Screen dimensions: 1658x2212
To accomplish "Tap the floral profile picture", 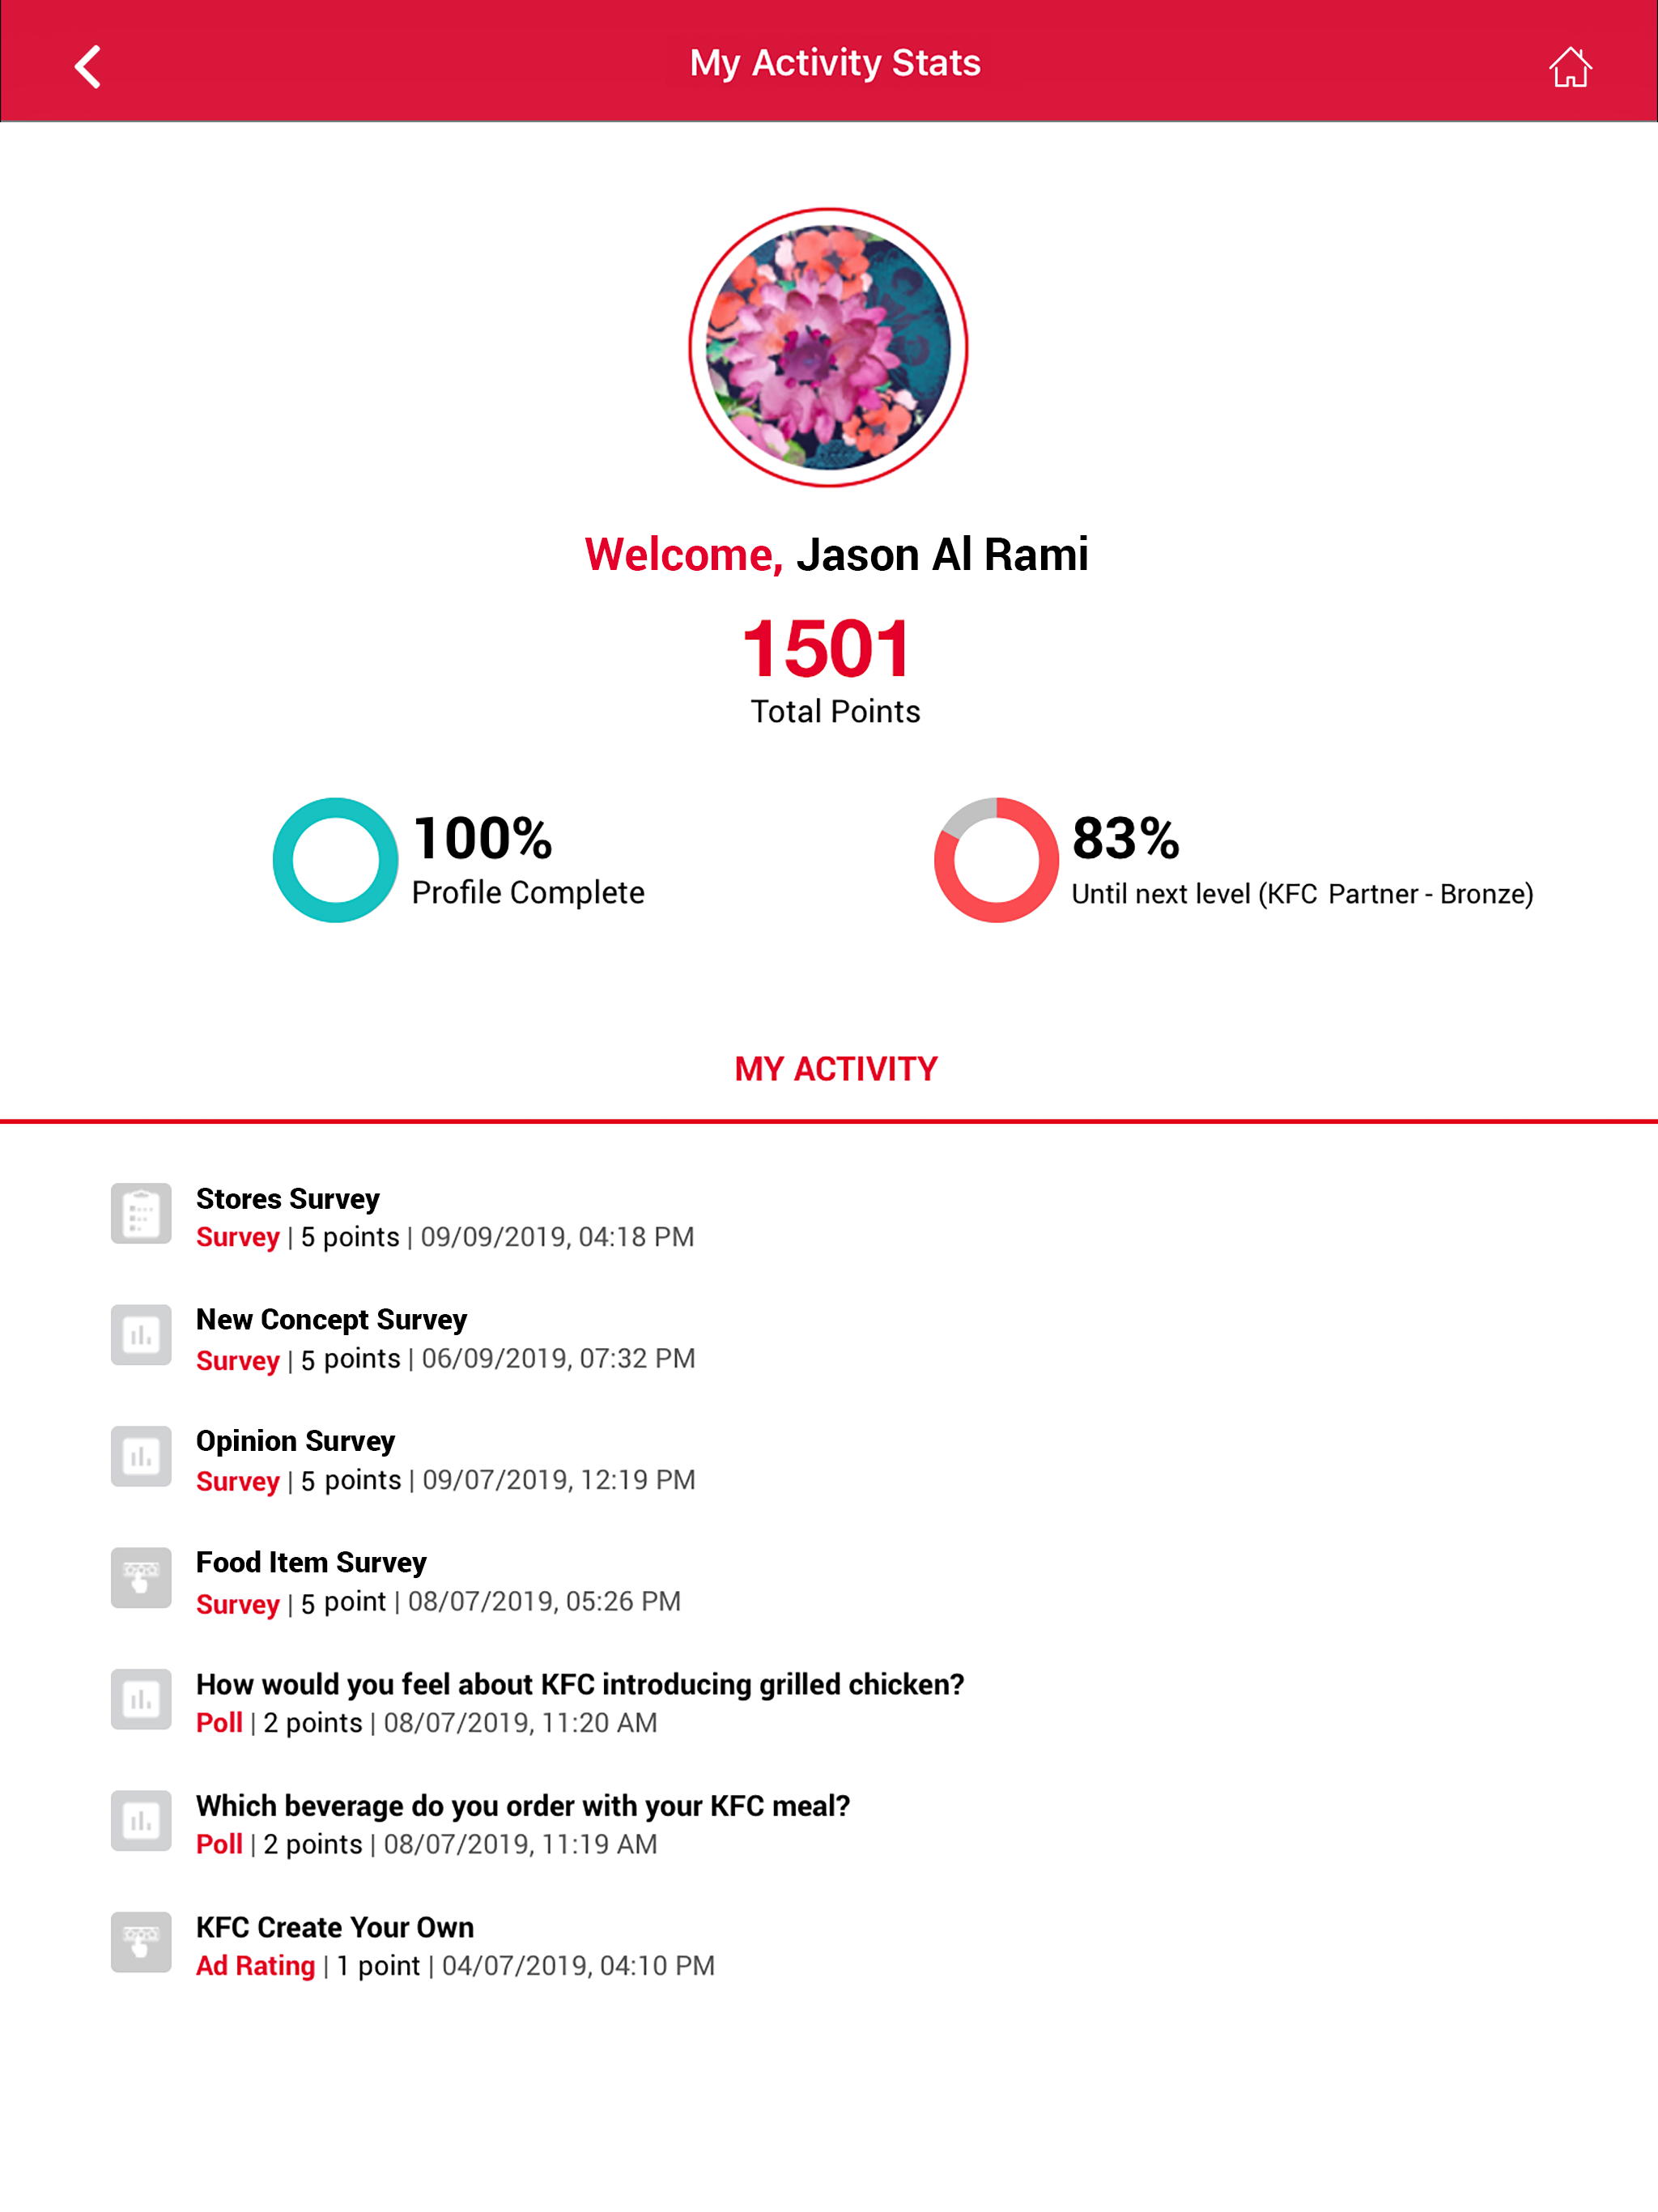I will point(828,347).
